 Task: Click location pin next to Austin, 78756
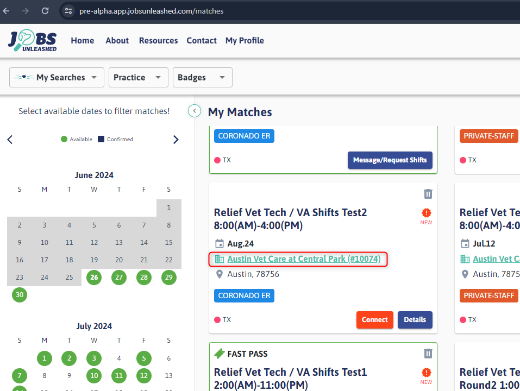[219, 274]
